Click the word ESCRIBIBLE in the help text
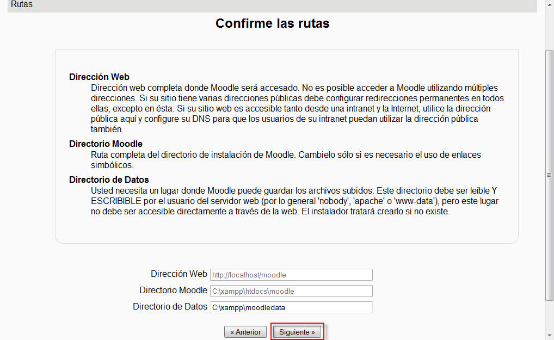 [x=115, y=201]
